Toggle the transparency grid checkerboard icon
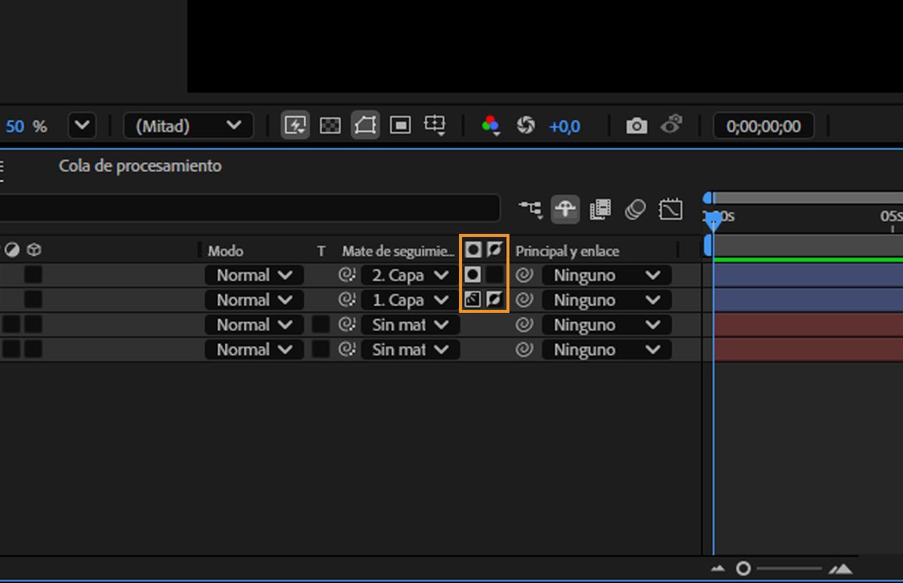This screenshot has width=903, height=583. 330,126
